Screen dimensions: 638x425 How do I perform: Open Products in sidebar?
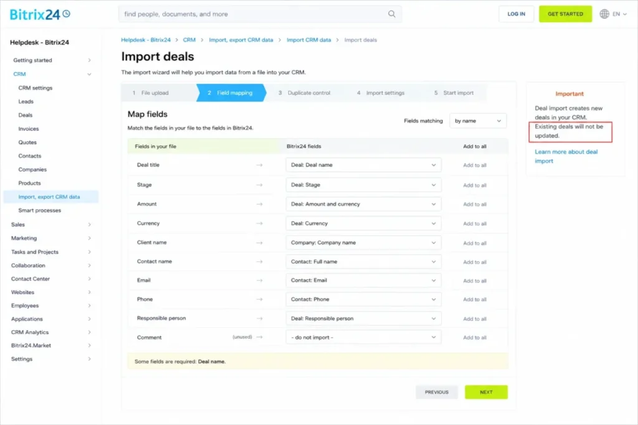click(x=29, y=183)
